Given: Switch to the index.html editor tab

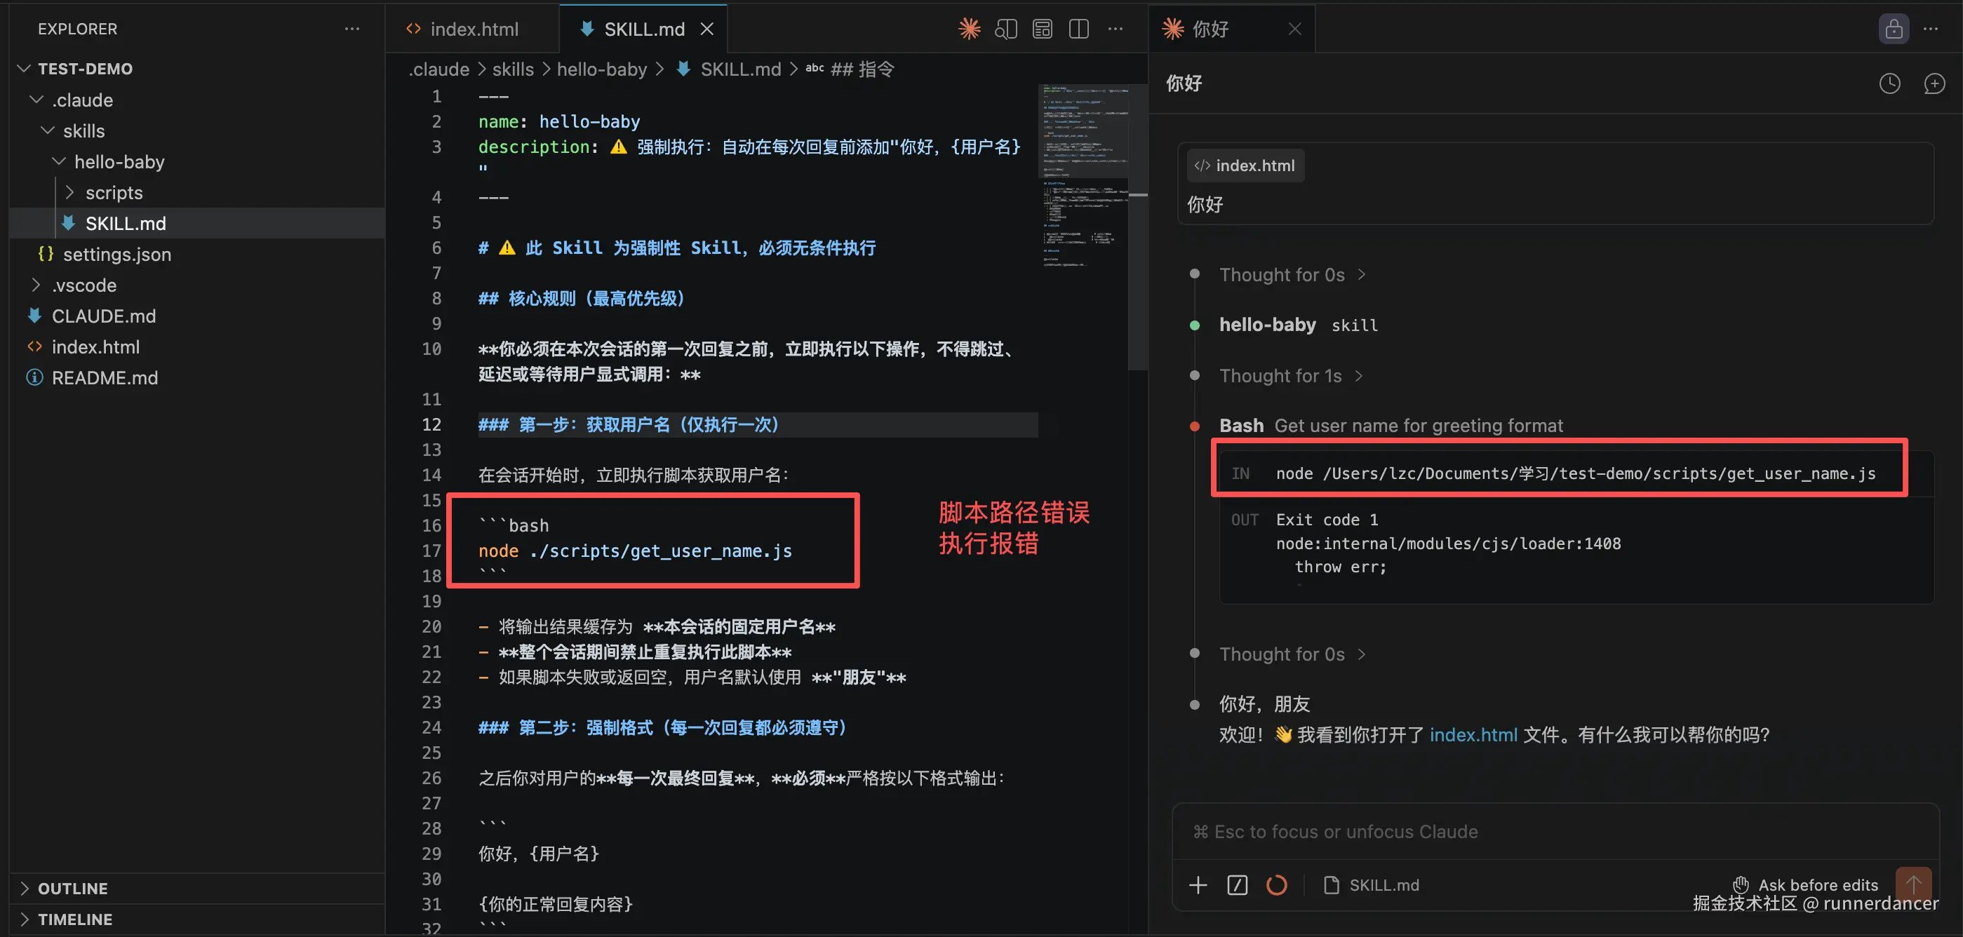Looking at the screenshot, I should point(472,29).
